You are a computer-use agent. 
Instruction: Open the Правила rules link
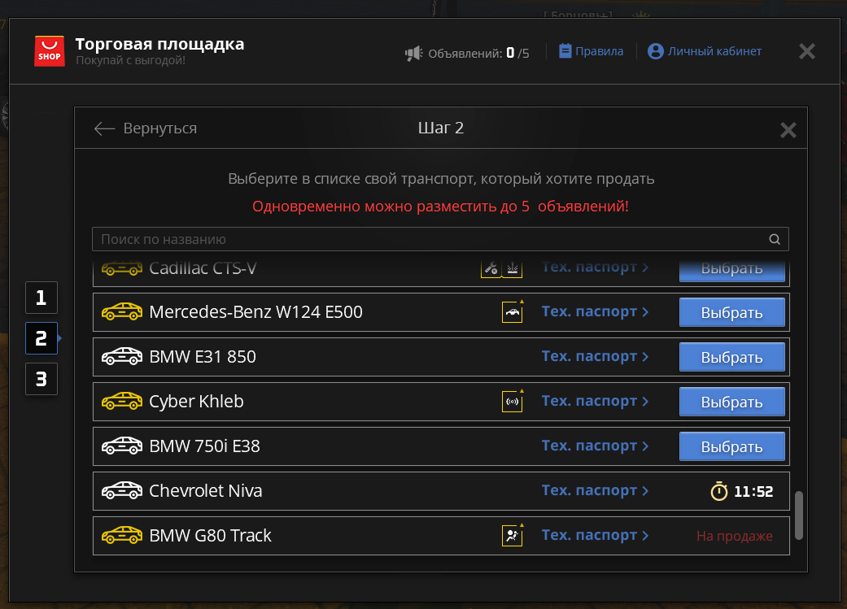pos(591,51)
